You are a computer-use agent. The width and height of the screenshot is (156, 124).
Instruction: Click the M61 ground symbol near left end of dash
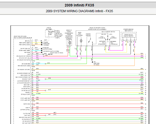[92, 62]
